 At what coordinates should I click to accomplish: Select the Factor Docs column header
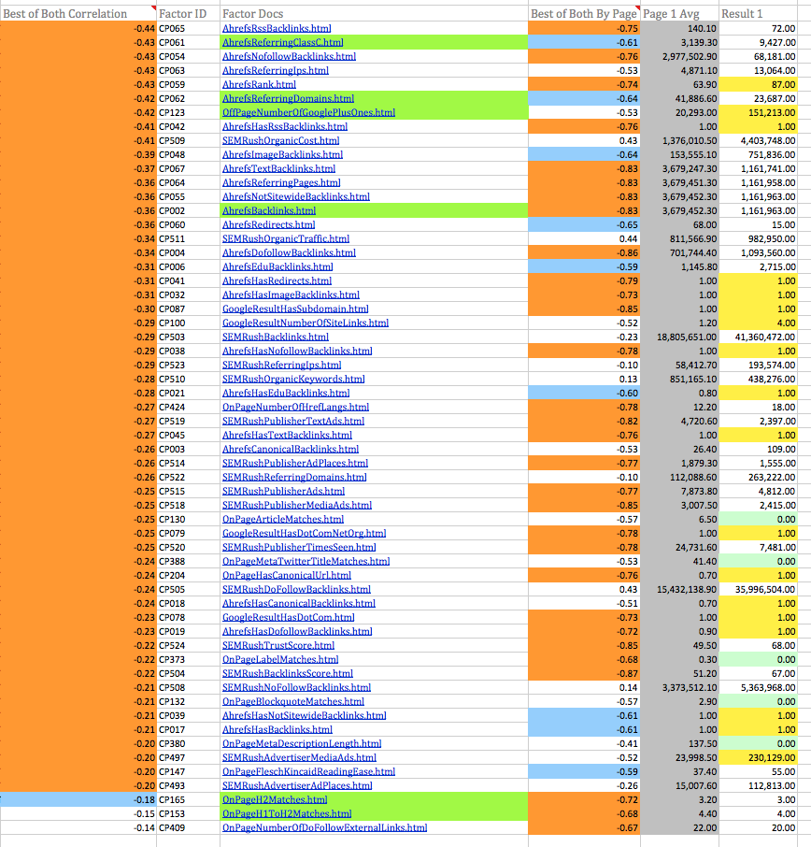click(x=374, y=14)
